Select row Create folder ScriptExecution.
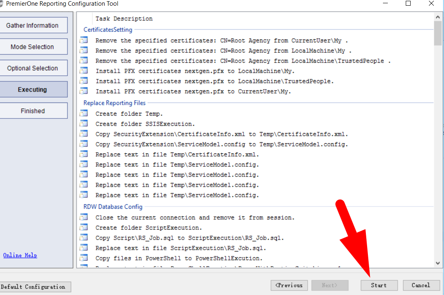This screenshot has height=295, width=444. click(x=256, y=227)
